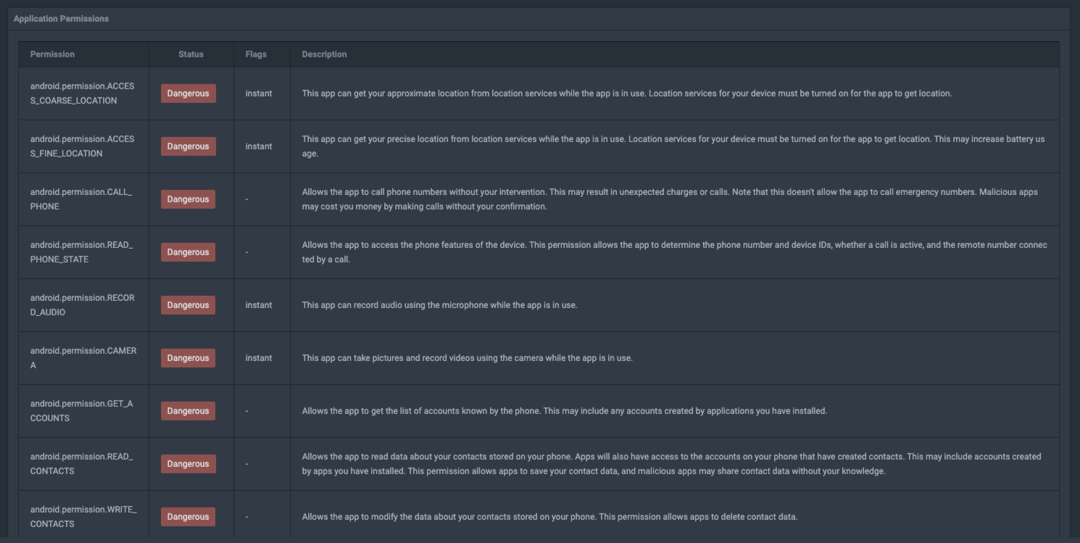The image size is (1080, 543).
Task: Click Dangerous badge for CAMERA permission
Action: 188,358
